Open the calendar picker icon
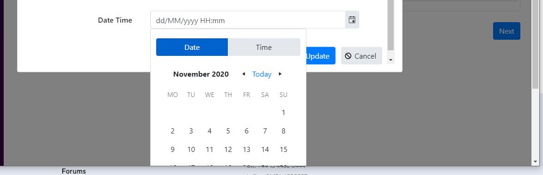This screenshot has width=543, height=175. pyautogui.click(x=352, y=20)
